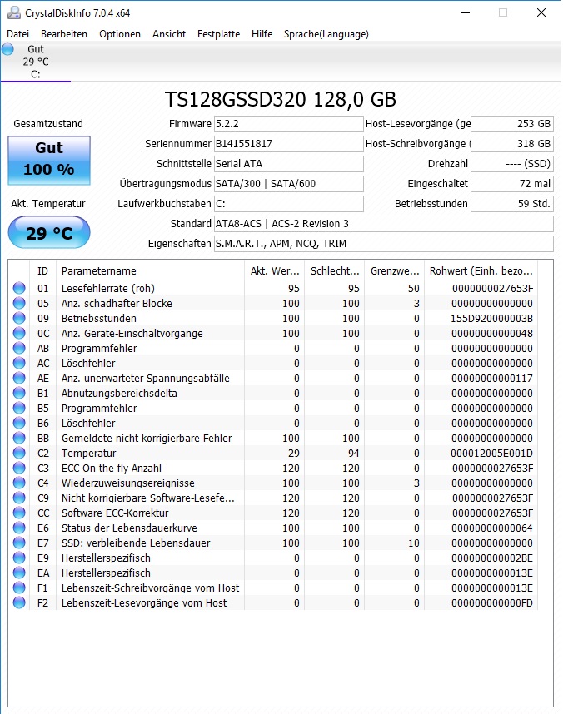
Task: Click the Standard field ATA8-ACS
Action: (x=384, y=224)
